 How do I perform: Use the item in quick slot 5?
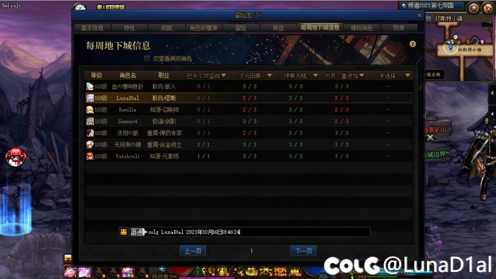(x=128, y=272)
